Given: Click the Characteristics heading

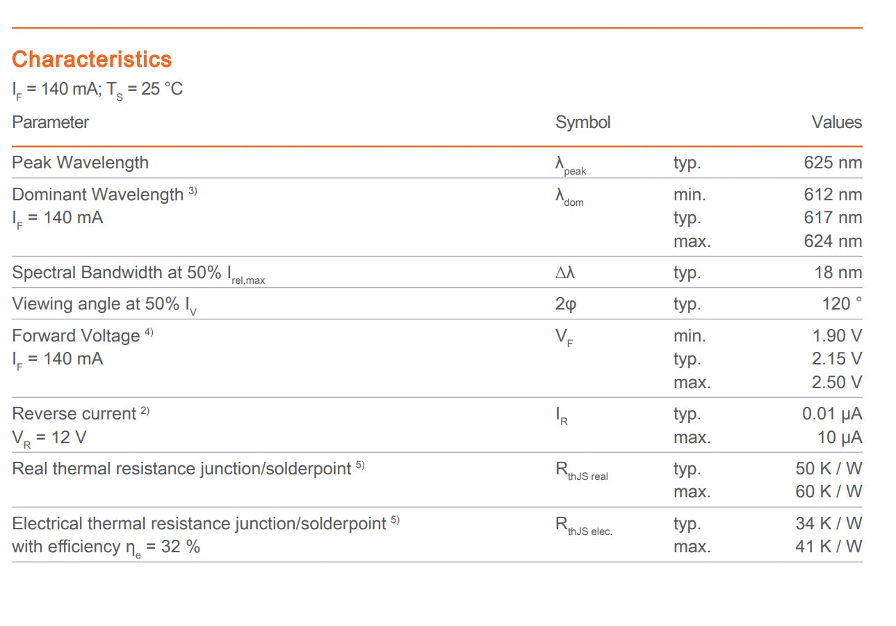Looking at the screenshot, I should click(92, 59).
